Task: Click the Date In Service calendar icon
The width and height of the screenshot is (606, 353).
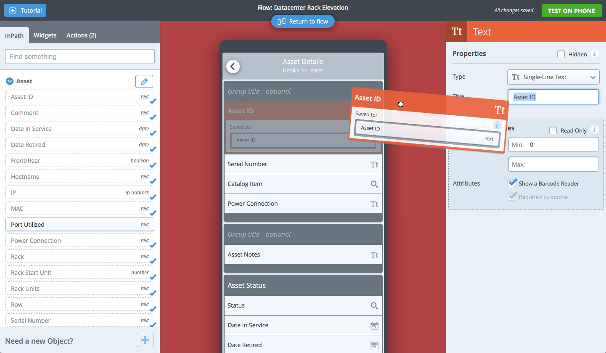Action: 374,326
